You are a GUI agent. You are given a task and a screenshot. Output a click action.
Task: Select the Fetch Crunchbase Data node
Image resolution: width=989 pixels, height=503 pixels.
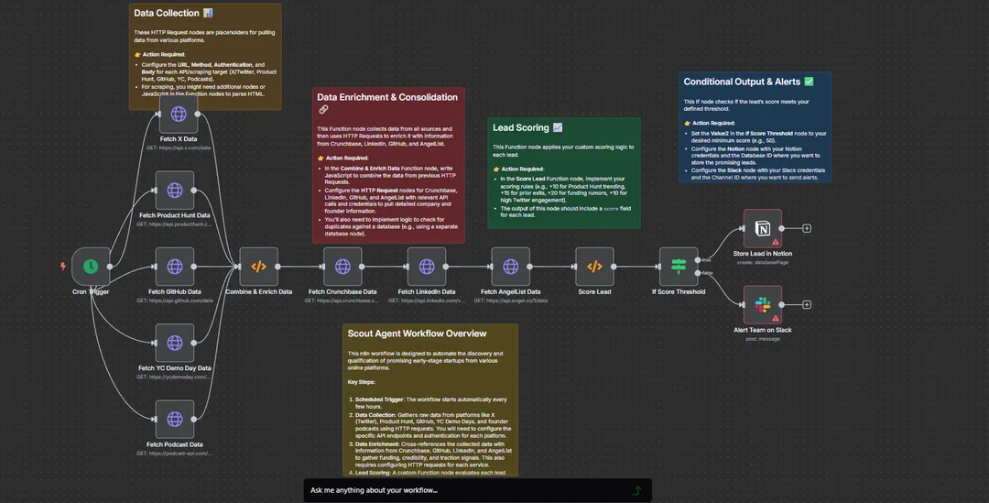point(342,267)
